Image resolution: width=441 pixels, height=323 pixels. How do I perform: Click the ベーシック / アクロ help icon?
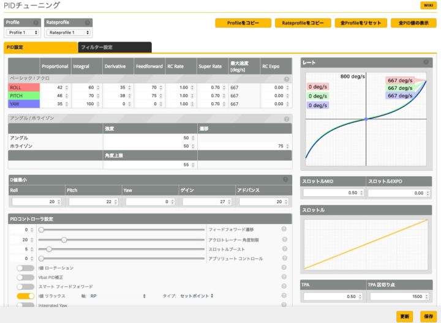[x=286, y=79]
